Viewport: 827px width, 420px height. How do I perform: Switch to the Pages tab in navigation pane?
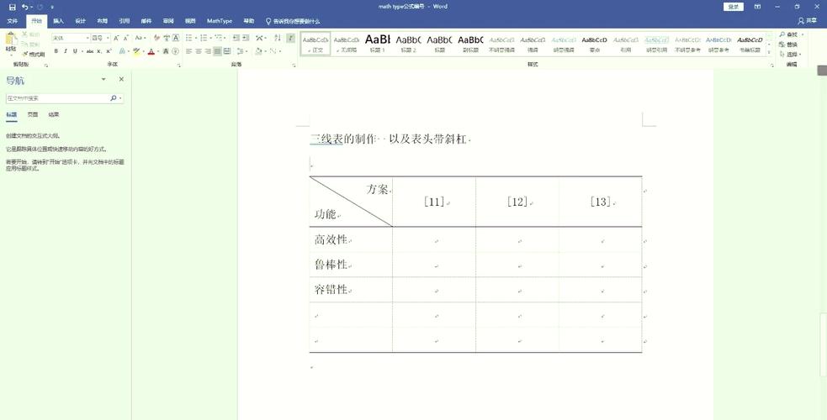[33, 114]
